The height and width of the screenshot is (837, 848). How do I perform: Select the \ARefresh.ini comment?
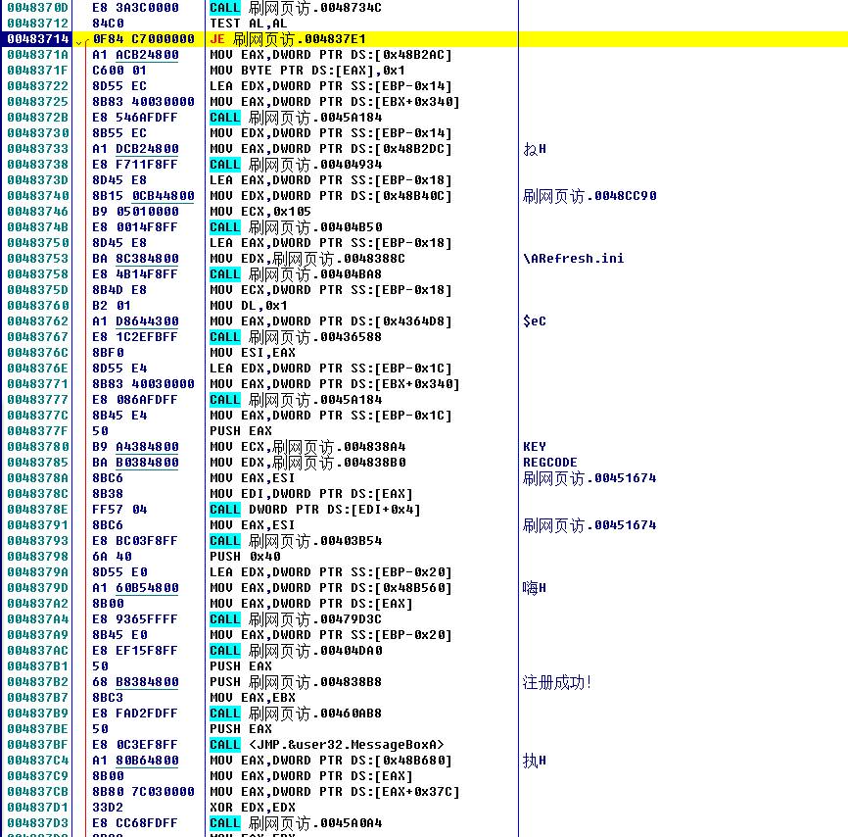(573, 258)
